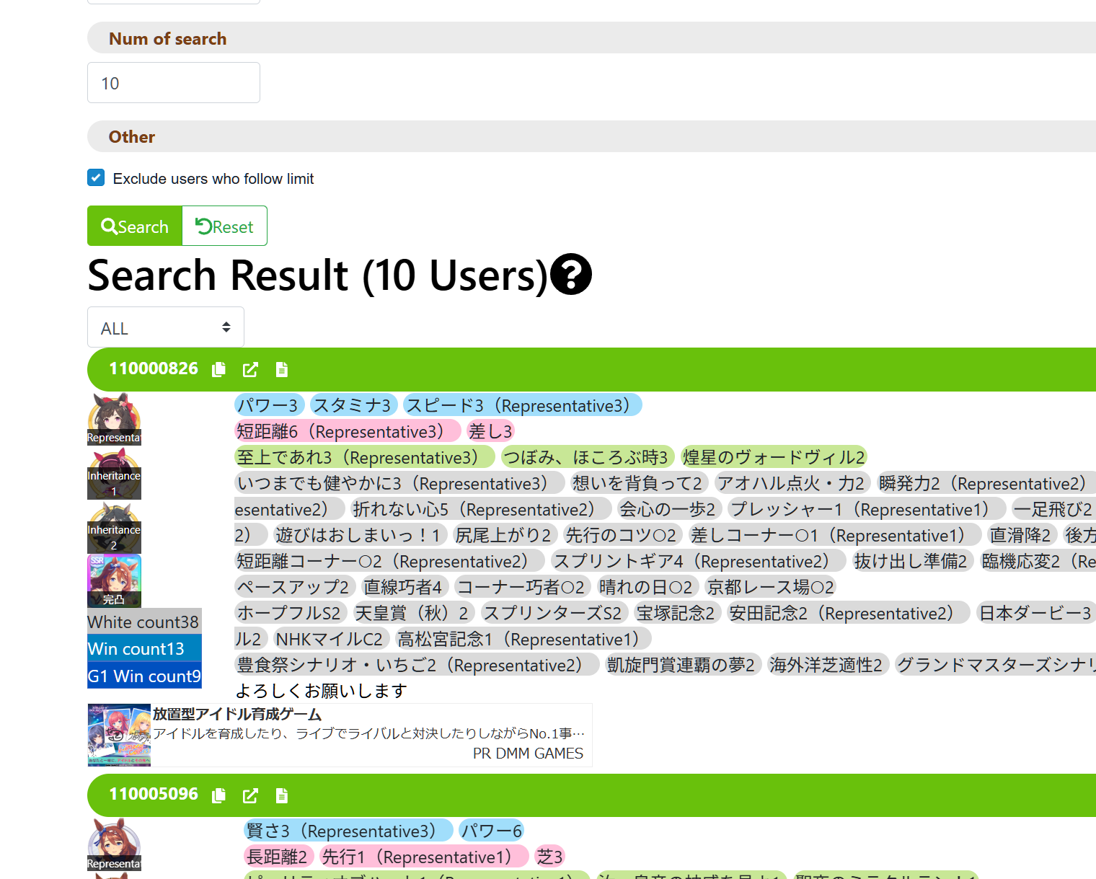
Task: Click the user ID 110000826 text
Action: coord(154,368)
